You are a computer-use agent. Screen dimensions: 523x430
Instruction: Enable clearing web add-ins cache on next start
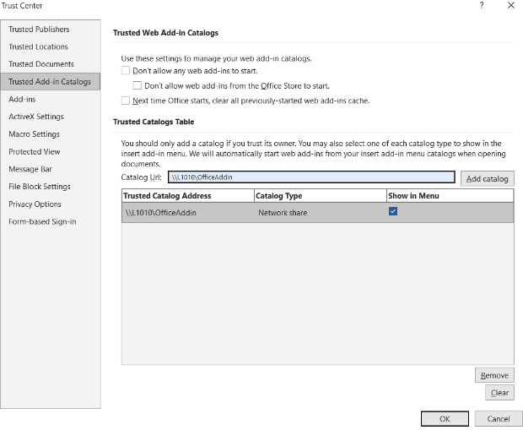126,101
